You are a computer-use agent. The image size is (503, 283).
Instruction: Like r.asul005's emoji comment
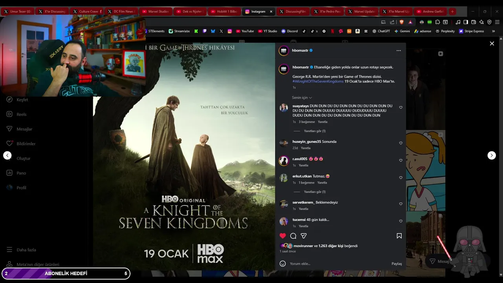pyautogui.click(x=401, y=160)
